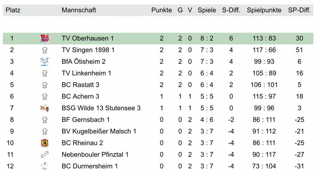Click the SP-Diff. column header

pos(299,10)
